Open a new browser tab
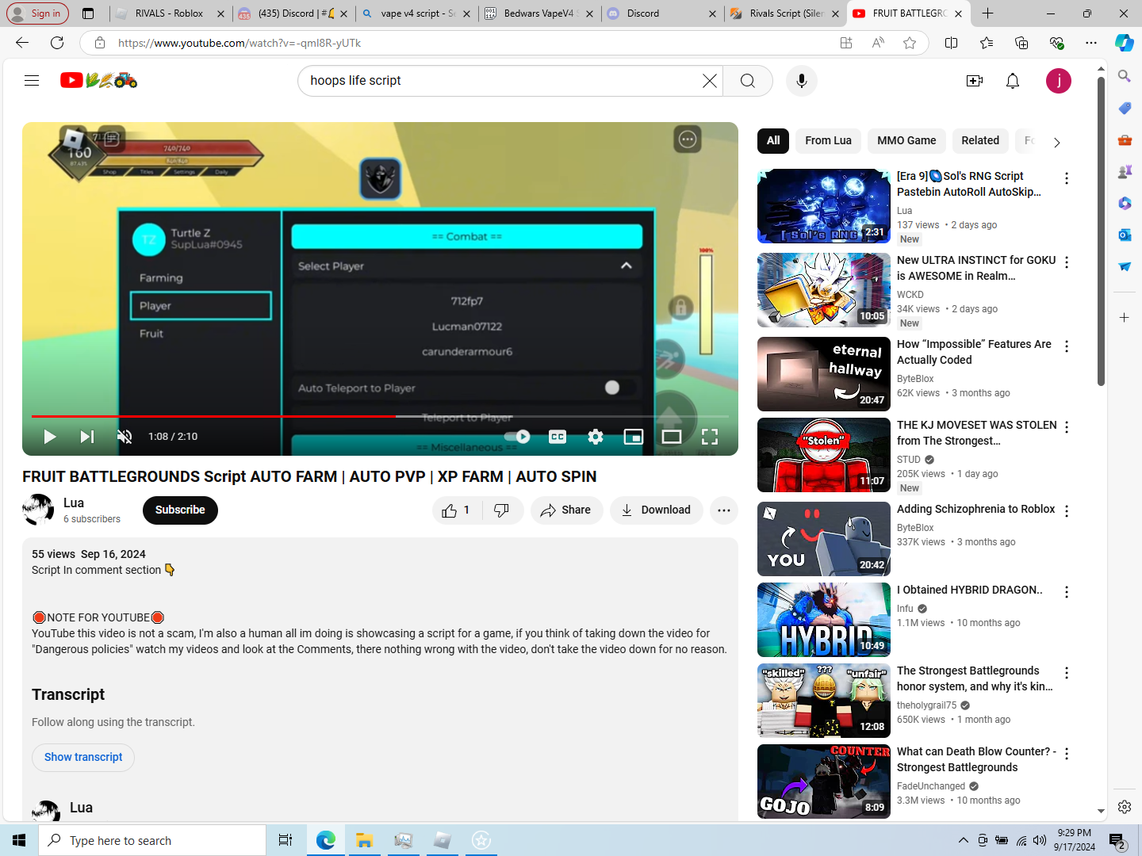The image size is (1142, 856). click(987, 13)
